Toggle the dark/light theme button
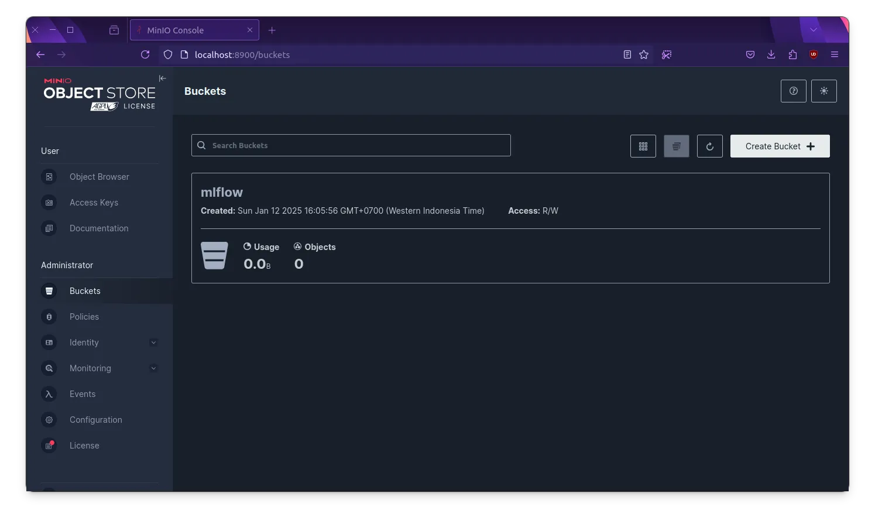The width and height of the screenshot is (875, 527). coord(824,91)
